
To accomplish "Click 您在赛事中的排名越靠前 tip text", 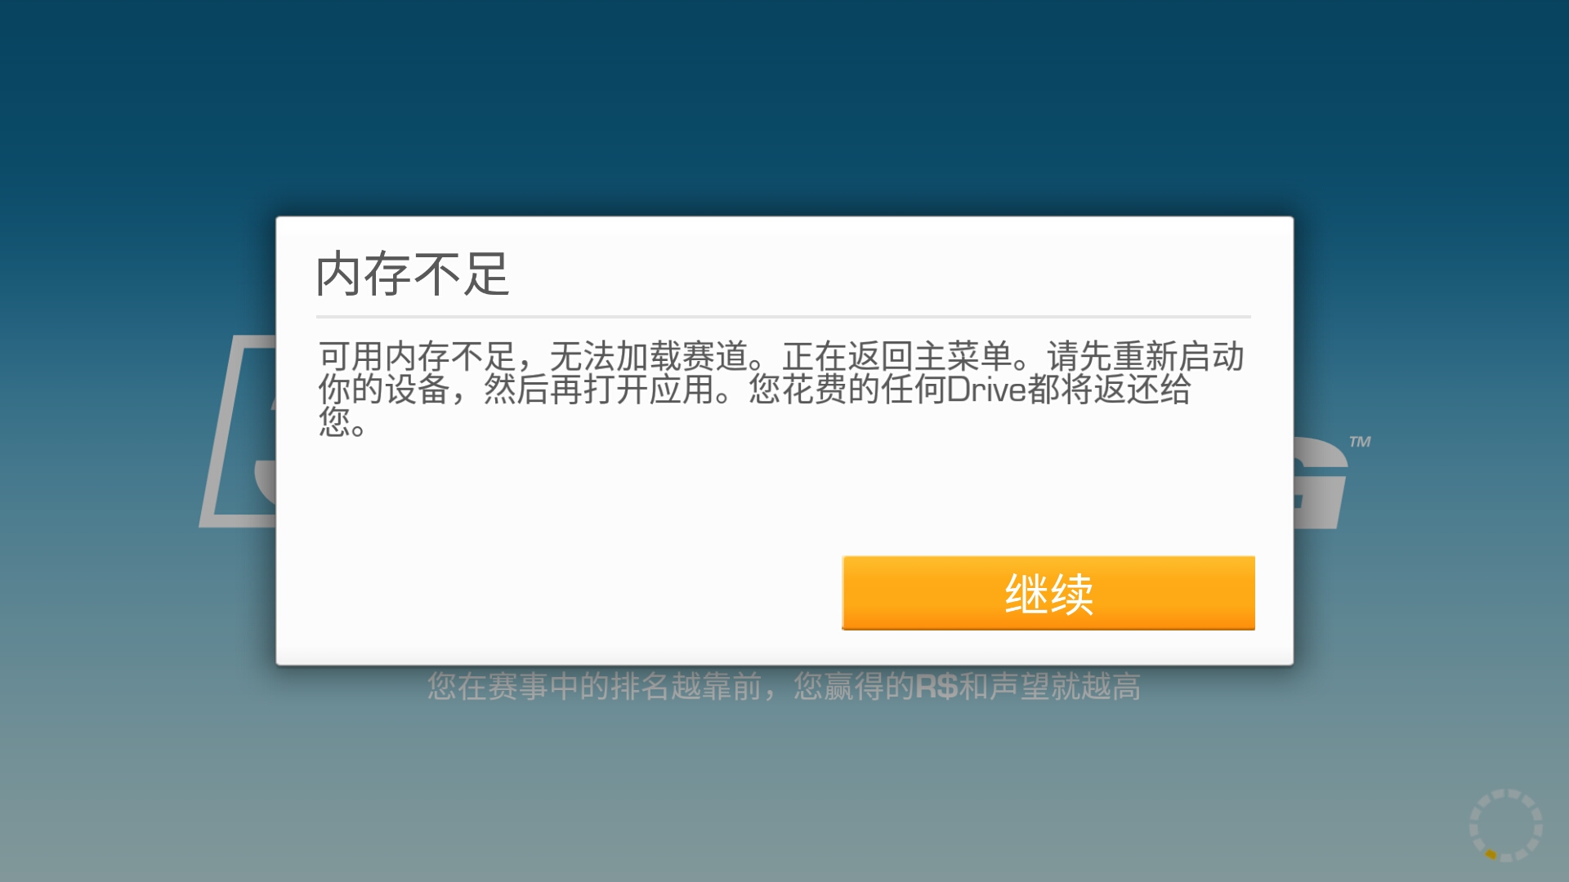I will tap(594, 687).
